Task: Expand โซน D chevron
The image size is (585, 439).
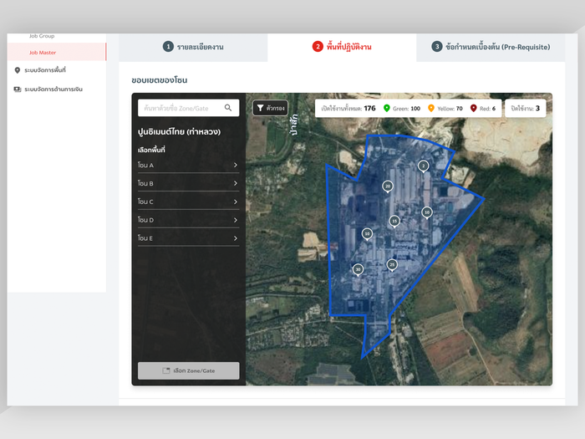Action: point(236,220)
